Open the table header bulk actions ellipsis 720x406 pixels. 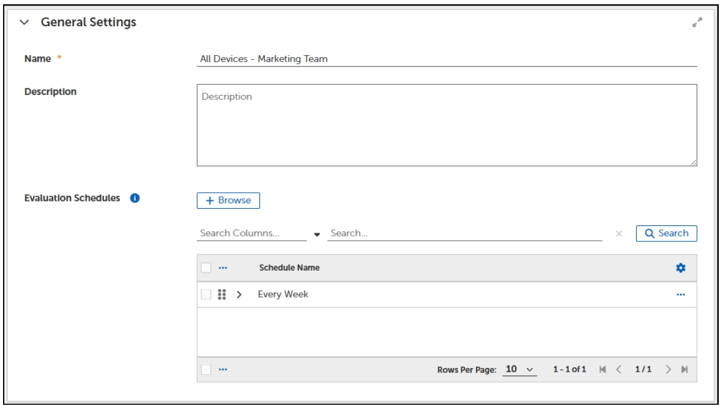223,268
